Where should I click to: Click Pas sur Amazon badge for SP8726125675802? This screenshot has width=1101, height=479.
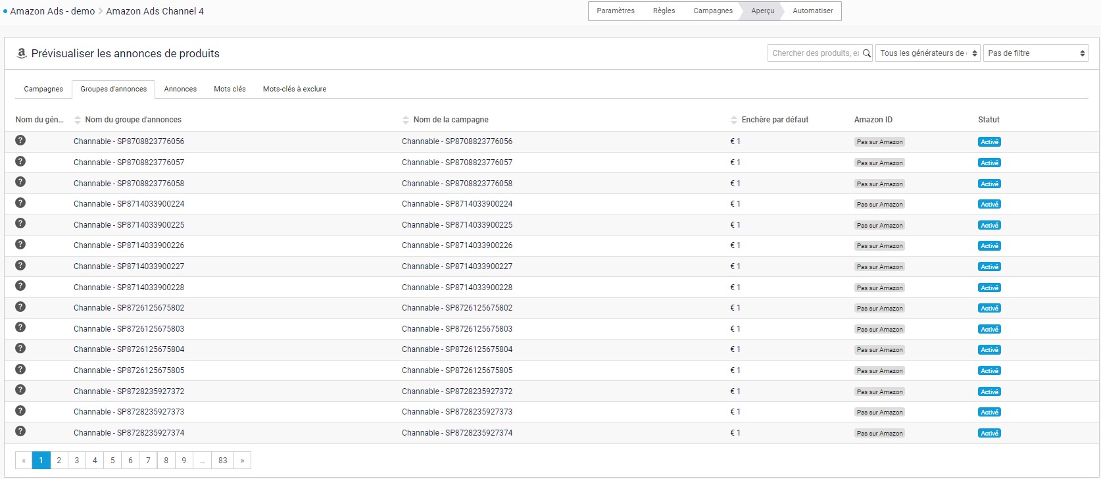tap(880, 309)
